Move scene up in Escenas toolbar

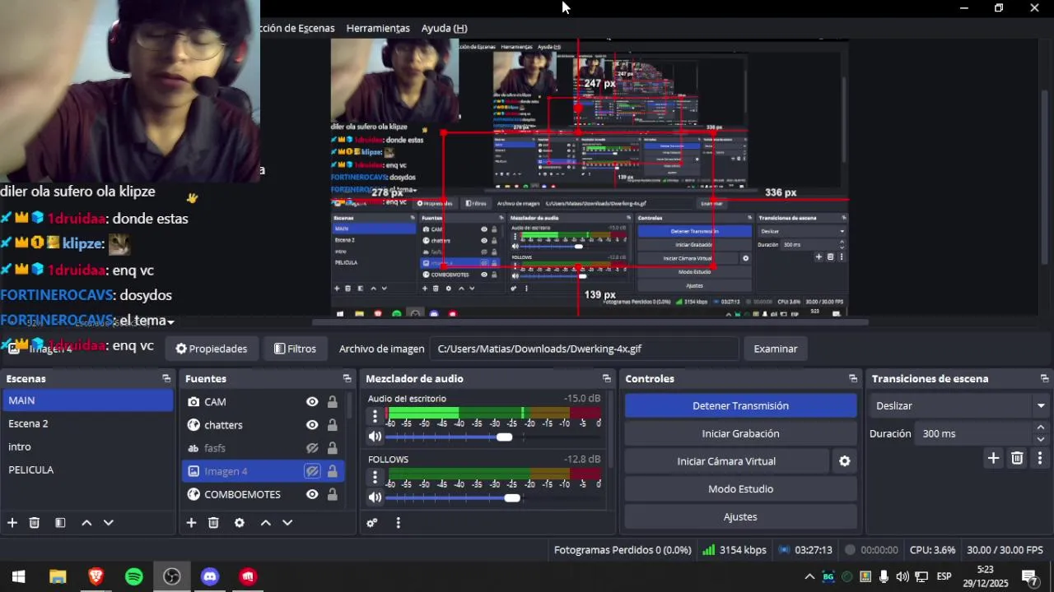point(86,523)
